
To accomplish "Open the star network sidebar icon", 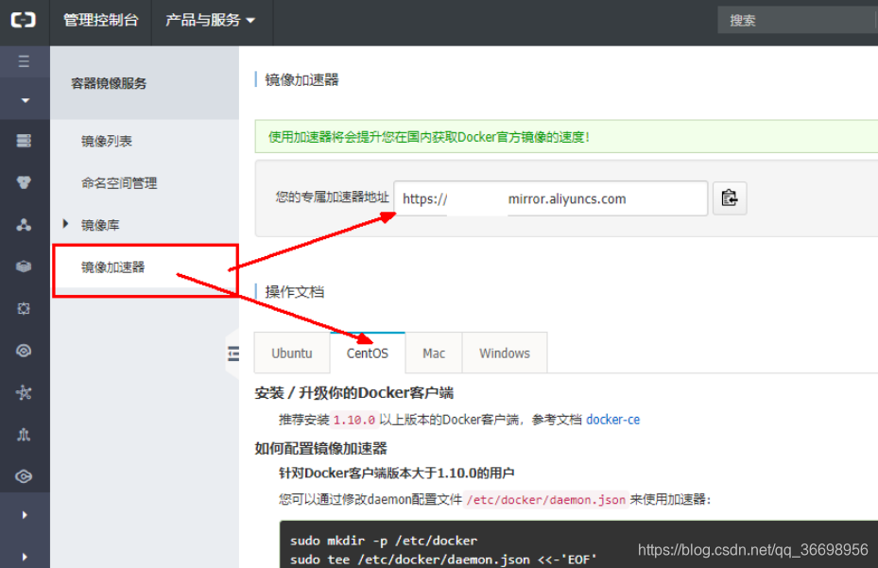I will [24, 392].
